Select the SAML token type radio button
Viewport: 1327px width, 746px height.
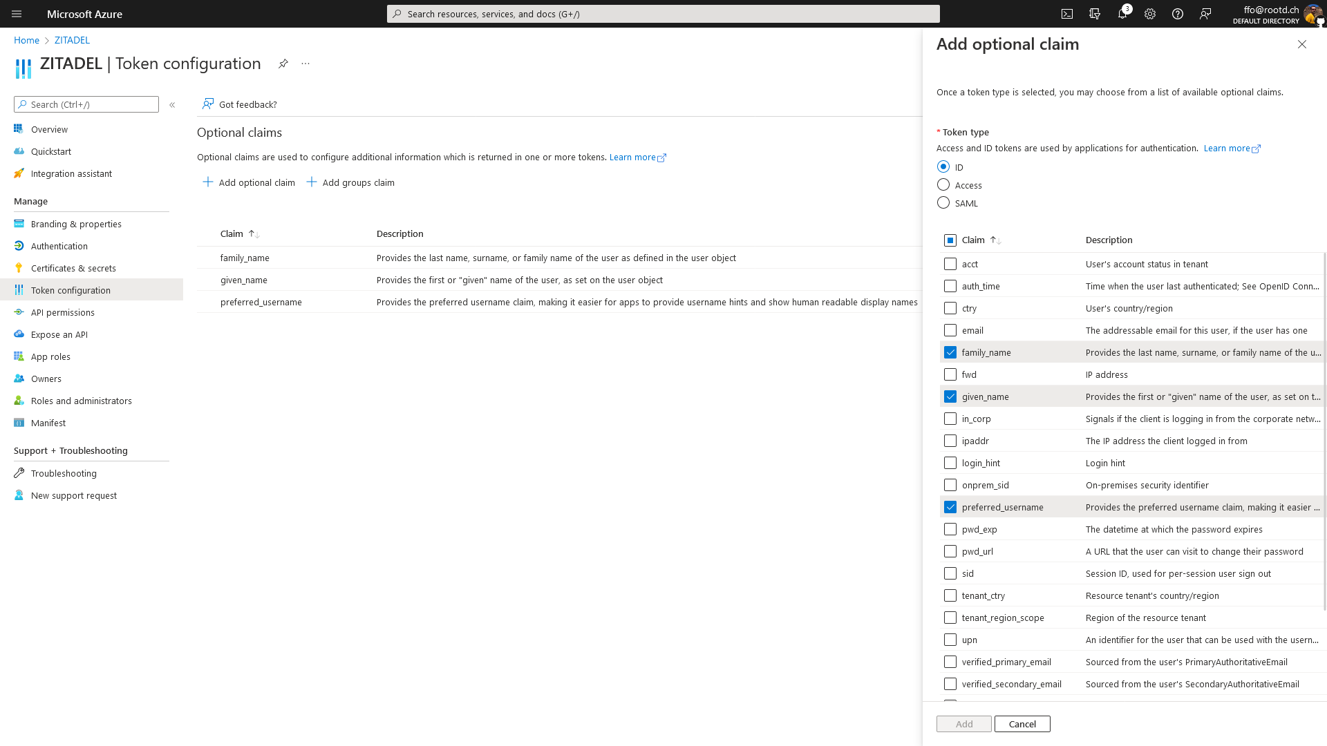point(943,202)
